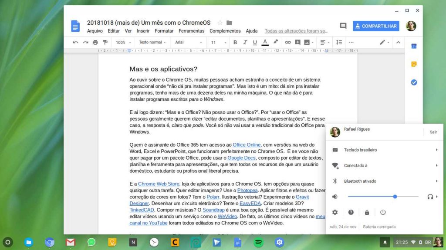
Task: Click the COMPARTILHAR share button
Action: click(376, 26)
